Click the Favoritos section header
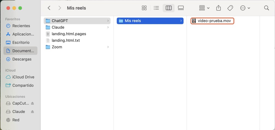This screenshot has width=275, height=130. click(x=13, y=19)
